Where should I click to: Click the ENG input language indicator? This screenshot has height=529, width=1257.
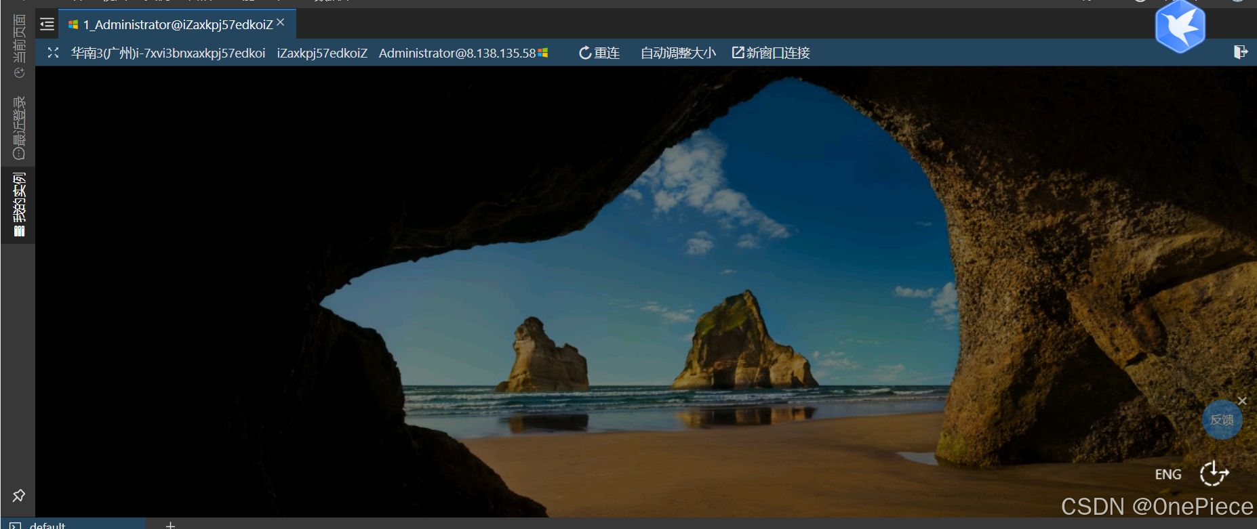coord(1168,474)
